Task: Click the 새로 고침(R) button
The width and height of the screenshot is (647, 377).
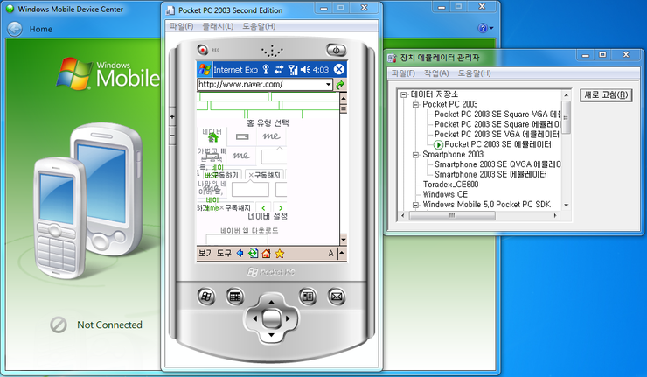Action: click(606, 95)
